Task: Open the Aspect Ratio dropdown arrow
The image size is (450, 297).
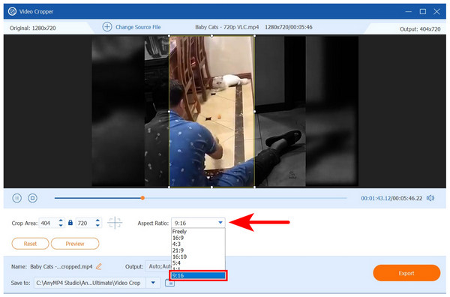Action: point(220,223)
